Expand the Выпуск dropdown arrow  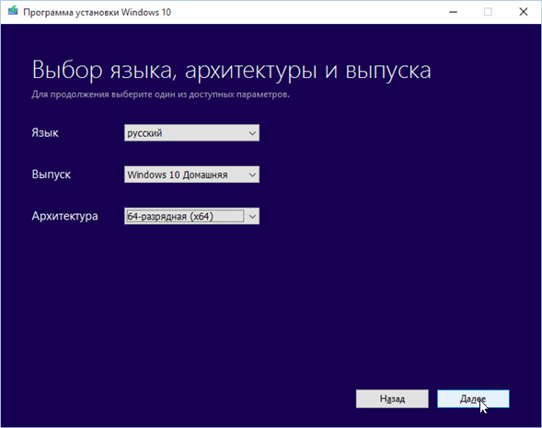[x=252, y=175]
